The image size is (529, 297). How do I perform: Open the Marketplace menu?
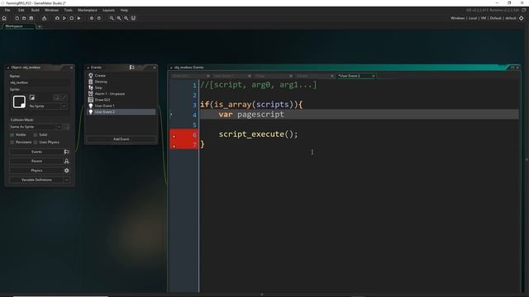click(x=88, y=10)
